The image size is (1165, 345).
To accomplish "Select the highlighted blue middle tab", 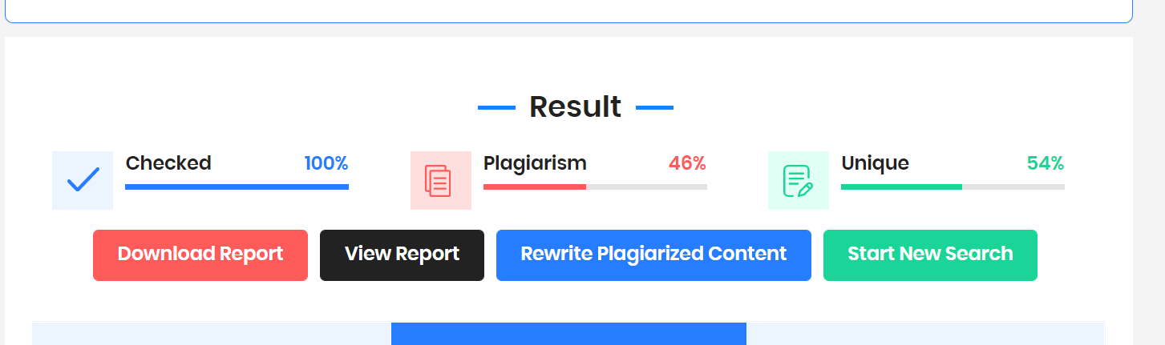I will tap(568, 334).
